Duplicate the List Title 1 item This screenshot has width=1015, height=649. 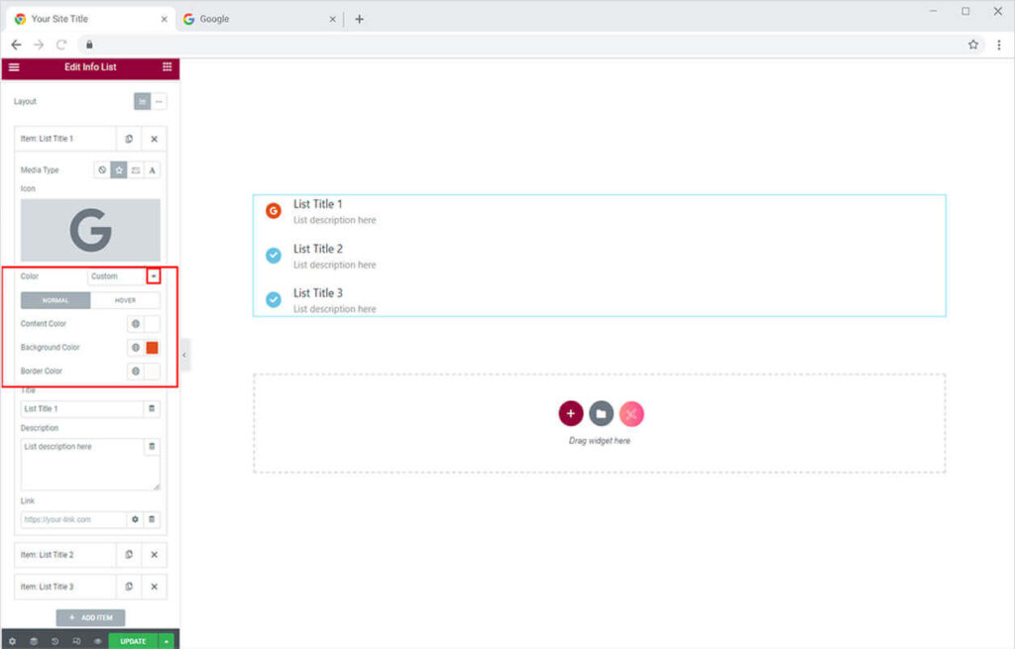point(129,139)
